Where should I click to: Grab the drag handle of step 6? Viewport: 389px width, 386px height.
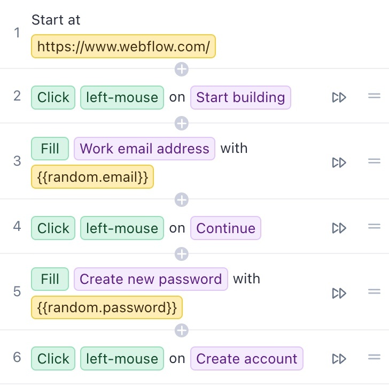pyautogui.click(x=374, y=357)
